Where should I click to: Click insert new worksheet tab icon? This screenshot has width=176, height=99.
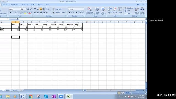pos(21,90)
